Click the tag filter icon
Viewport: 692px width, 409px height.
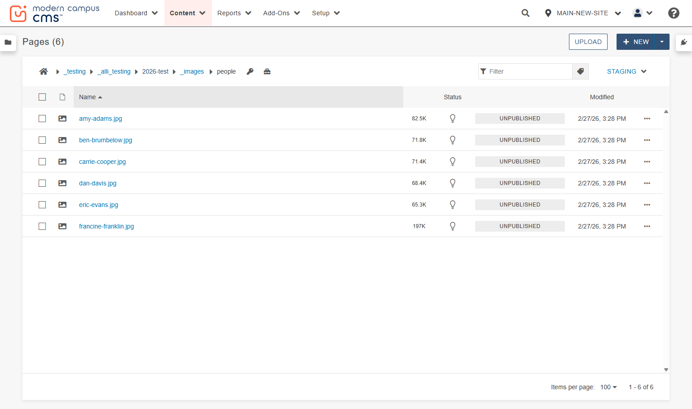coord(580,71)
